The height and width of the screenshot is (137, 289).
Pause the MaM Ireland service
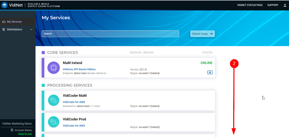(x=210, y=72)
